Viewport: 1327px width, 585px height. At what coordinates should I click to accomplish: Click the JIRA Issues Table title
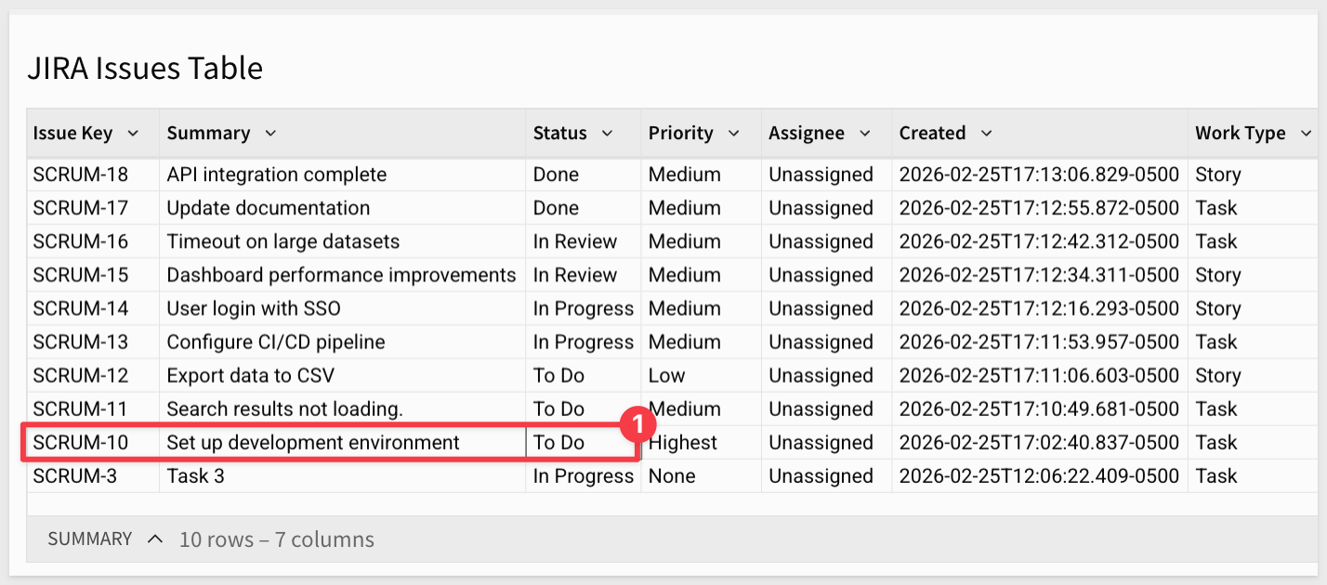(145, 68)
